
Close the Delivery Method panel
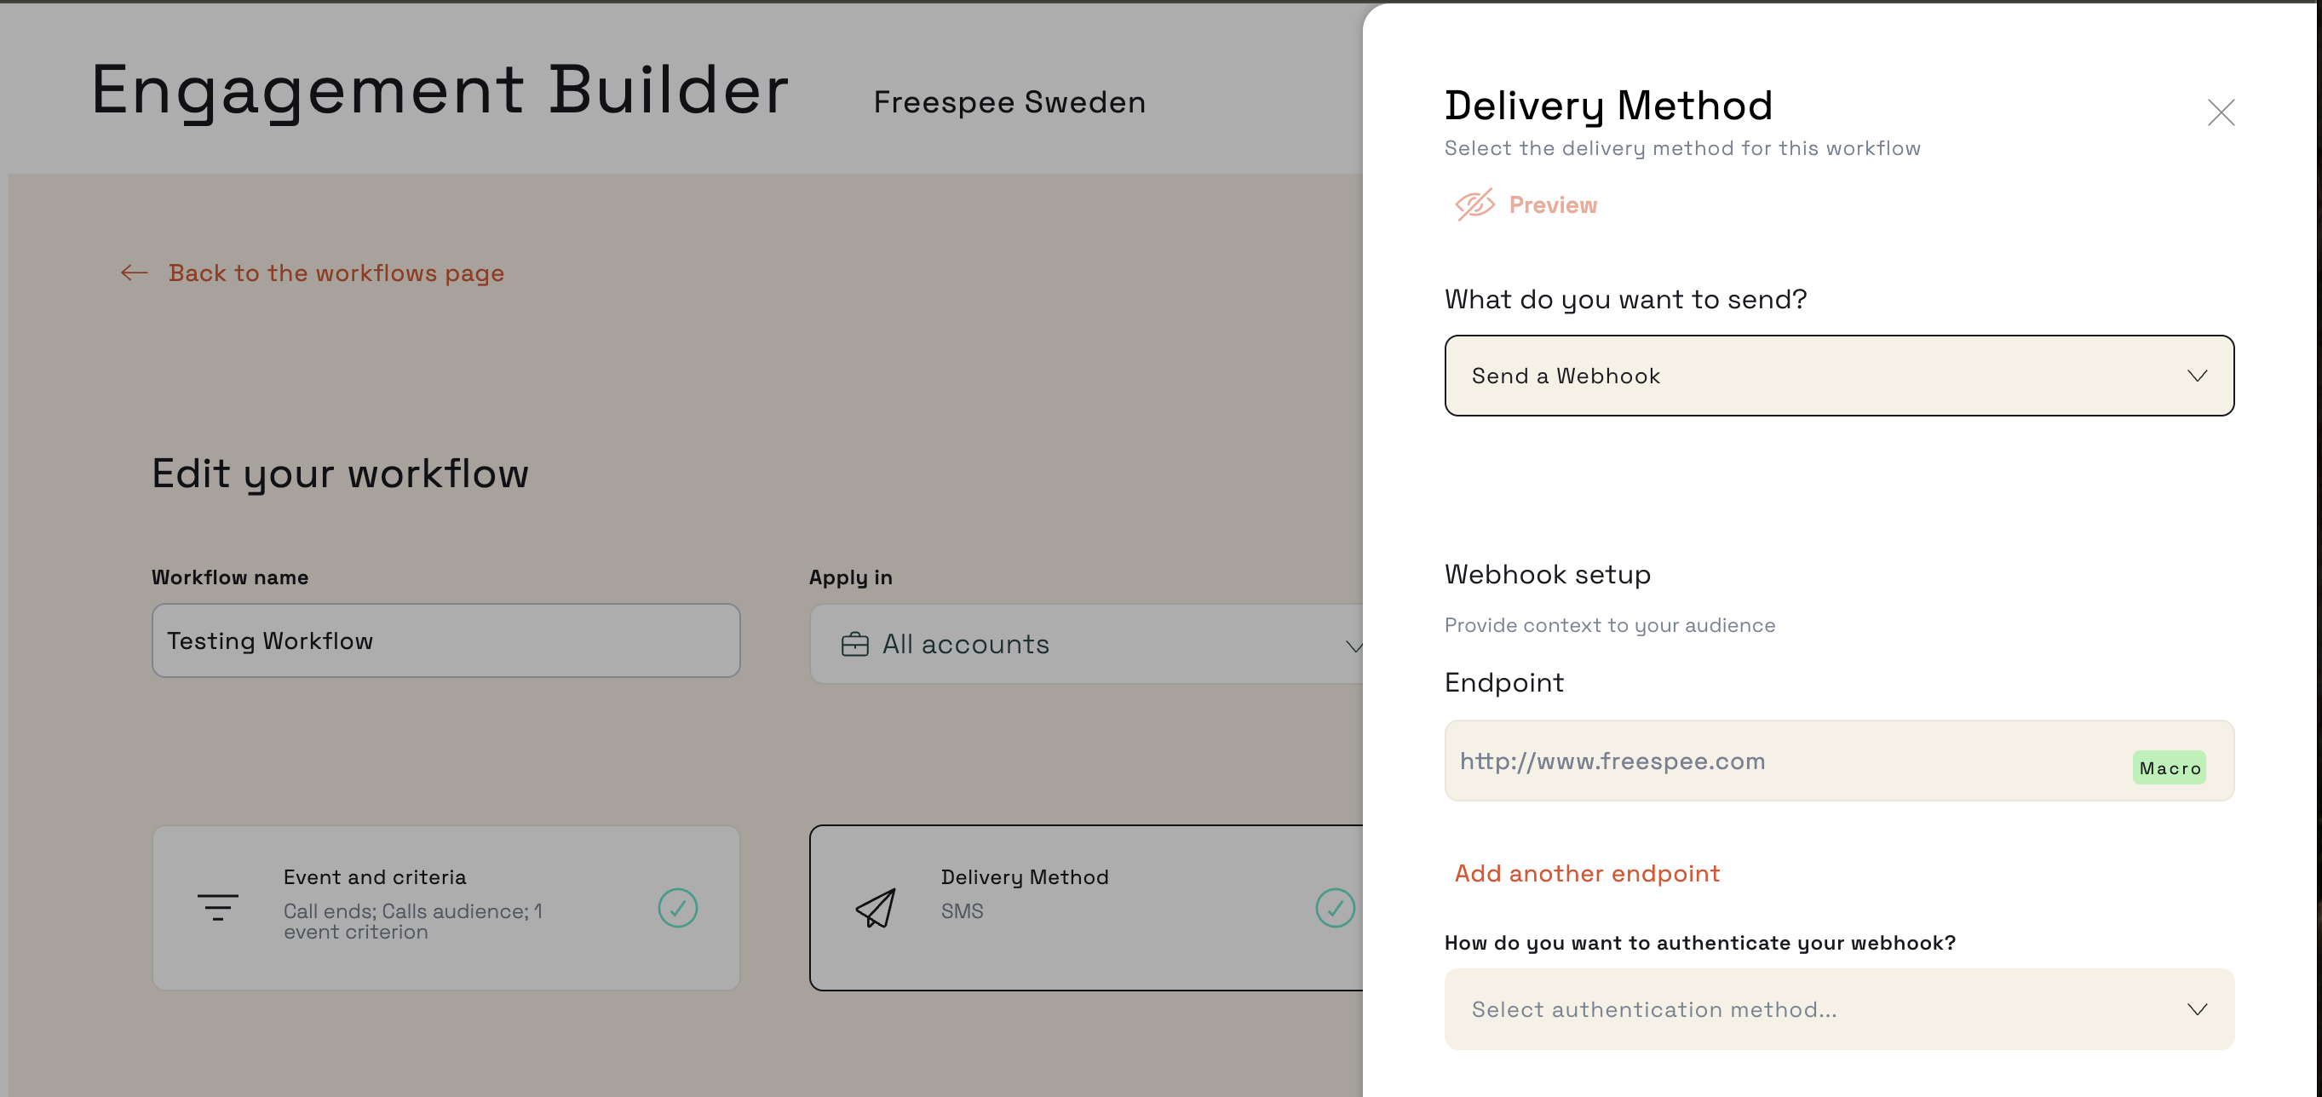[2220, 112]
